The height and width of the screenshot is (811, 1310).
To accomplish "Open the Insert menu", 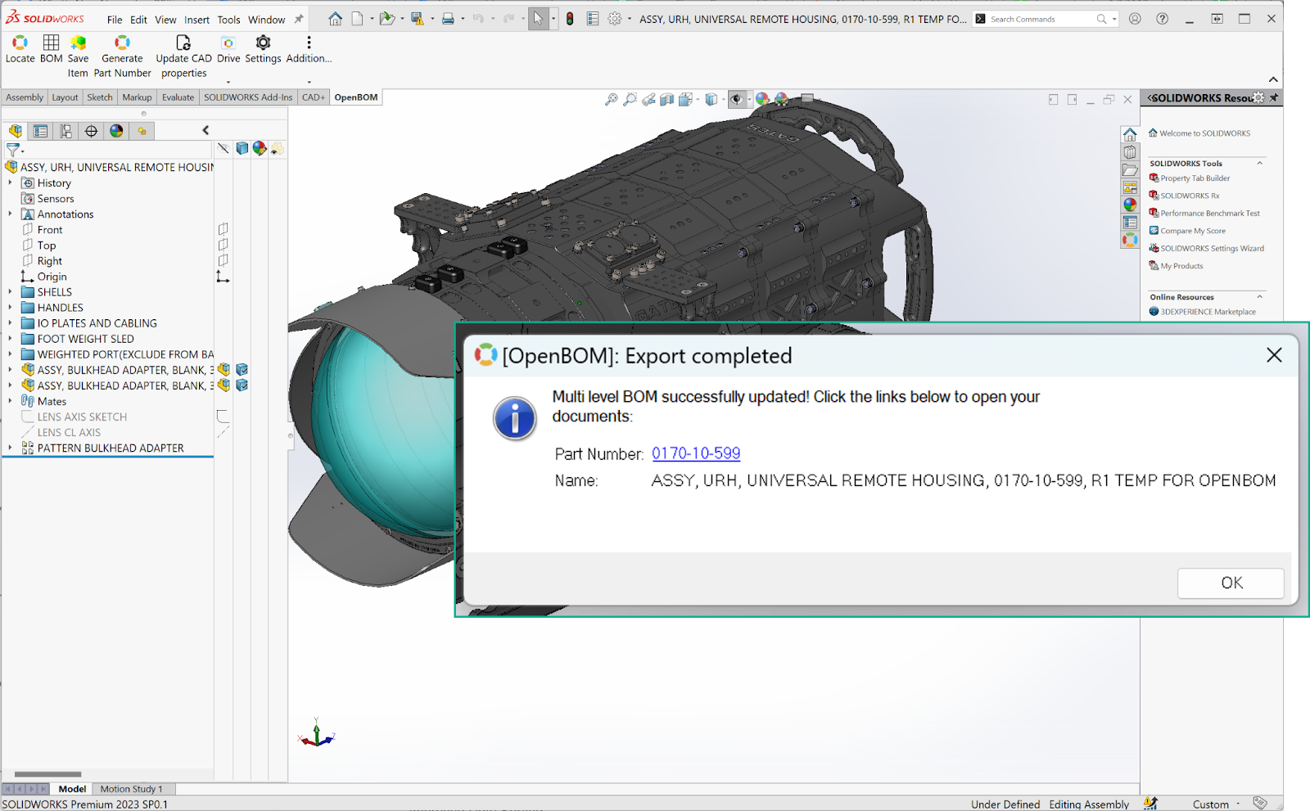I will (x=196, y=20).
